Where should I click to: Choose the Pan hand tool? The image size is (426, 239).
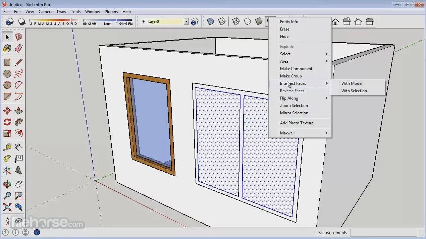pos(19,184)
